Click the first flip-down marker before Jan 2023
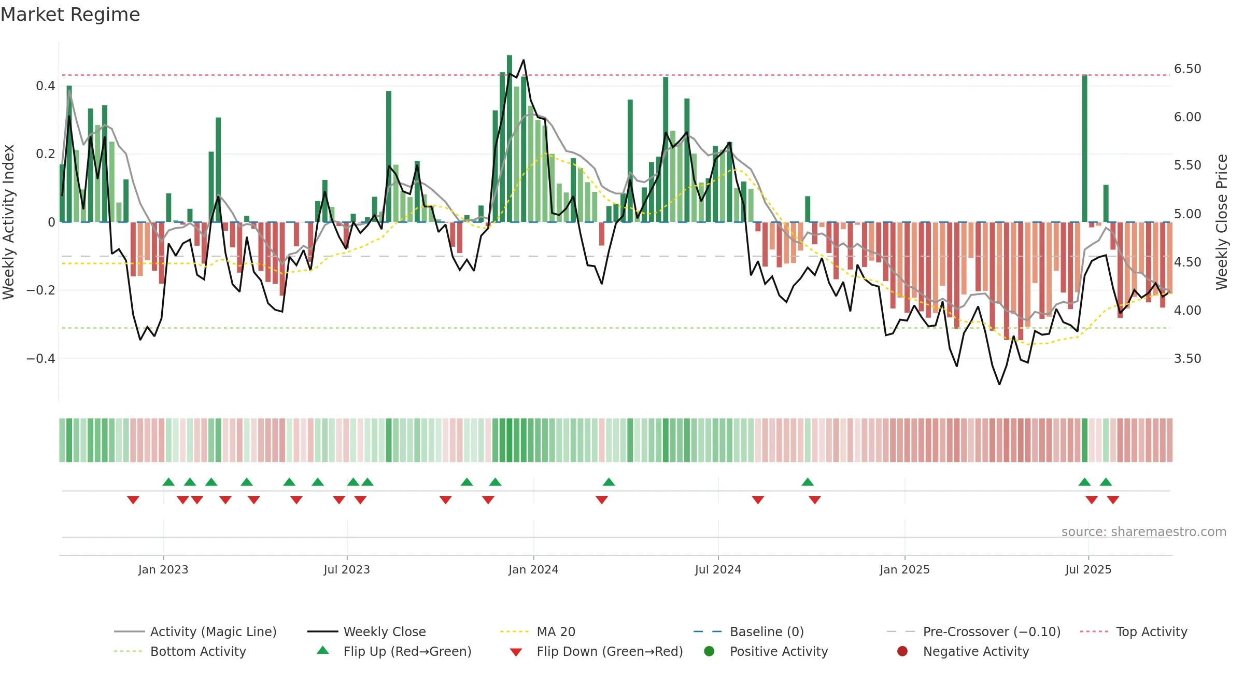The width and height of the screenshot is (1244, 700). coord(133,500)
